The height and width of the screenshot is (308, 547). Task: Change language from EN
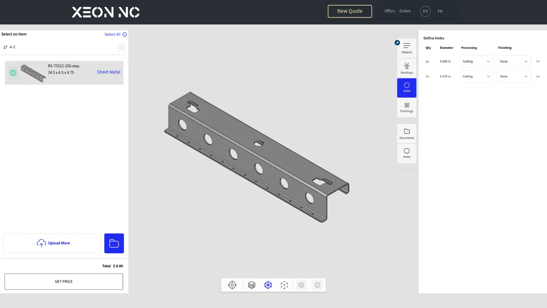point(440,11)
